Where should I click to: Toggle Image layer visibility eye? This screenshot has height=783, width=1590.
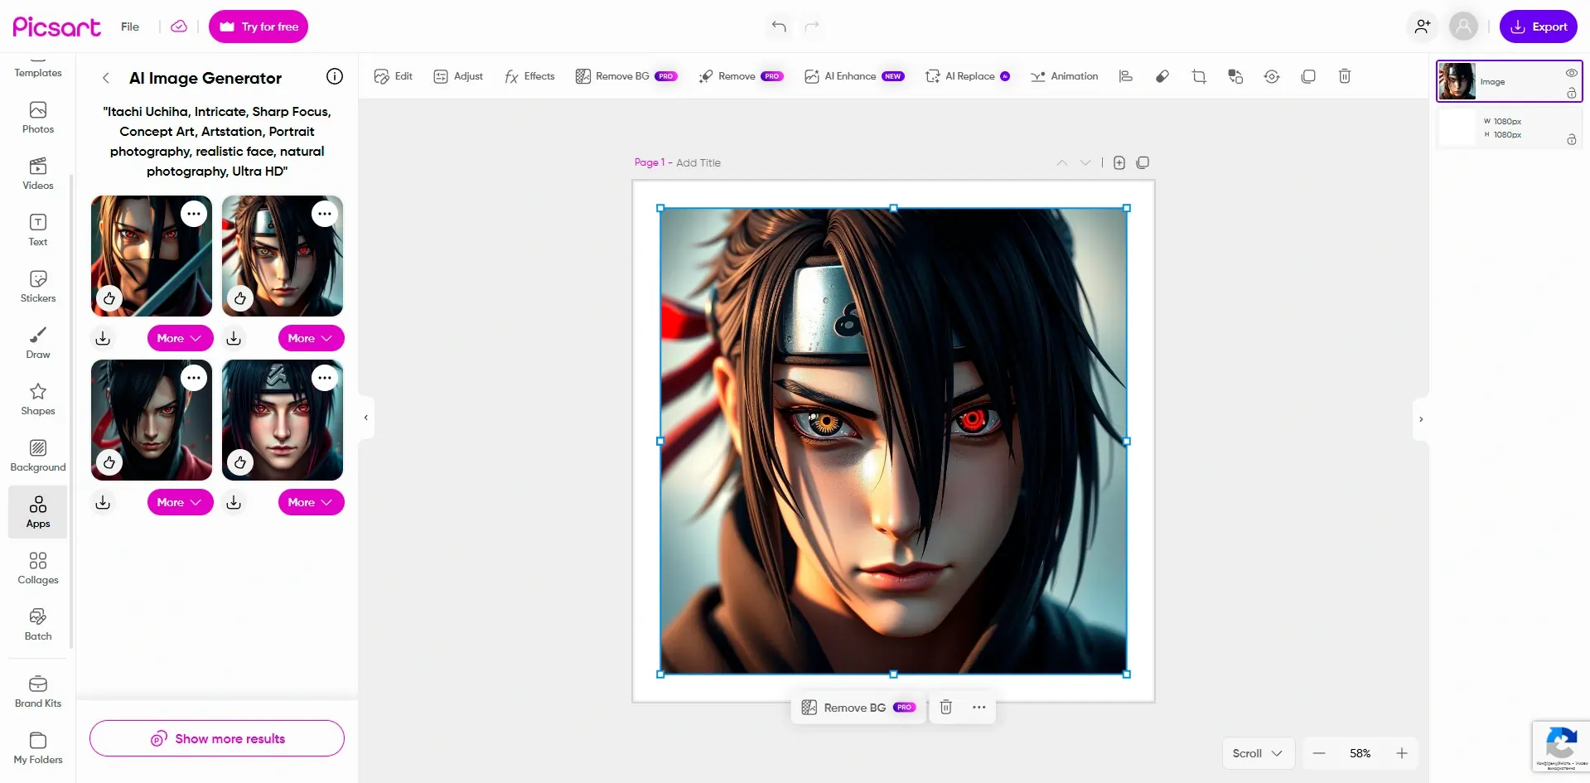click(x=1571, y=73)
